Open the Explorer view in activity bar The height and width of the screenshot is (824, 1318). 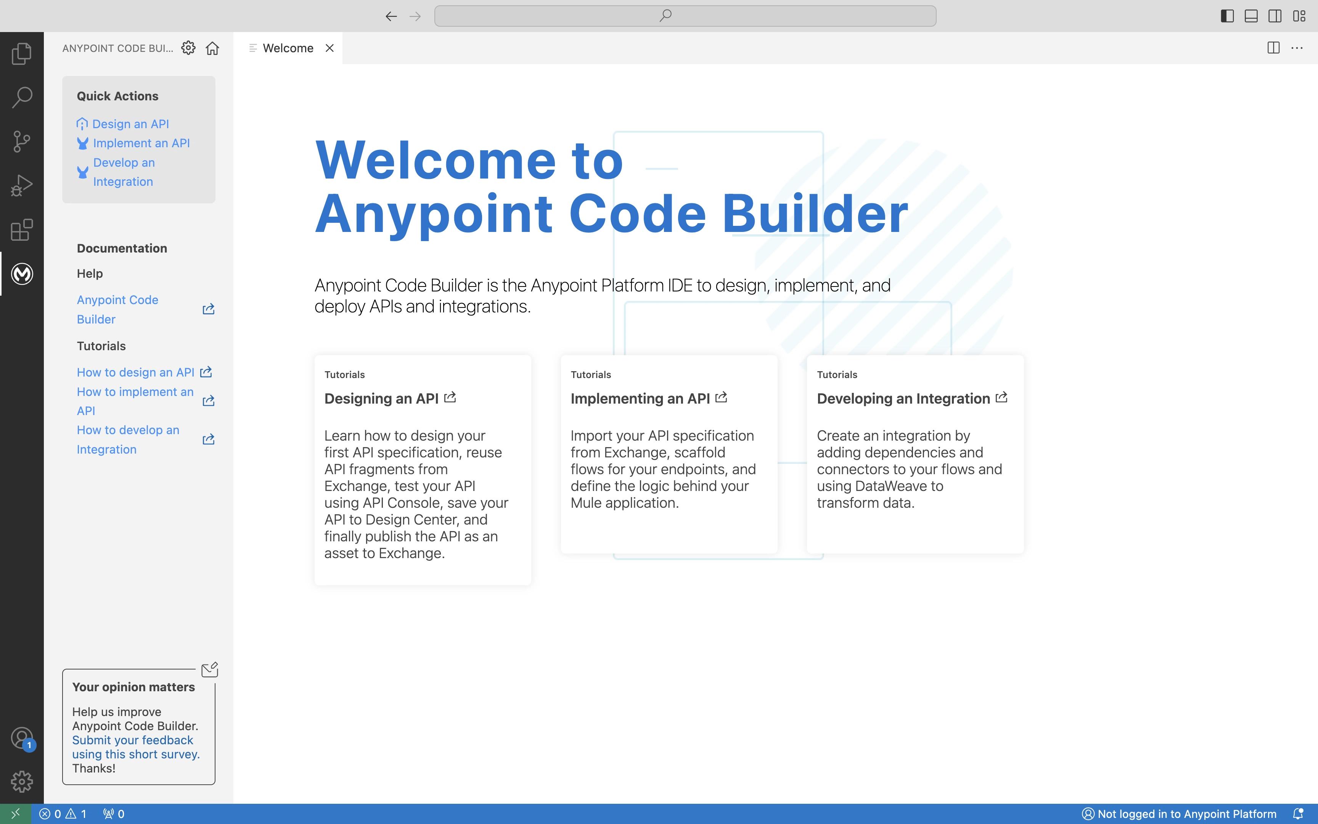click(x=22, y=53)
